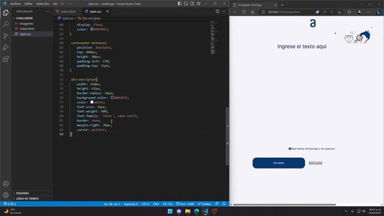Click the #0A3871 background-color swatch

(x=112, y=97)
